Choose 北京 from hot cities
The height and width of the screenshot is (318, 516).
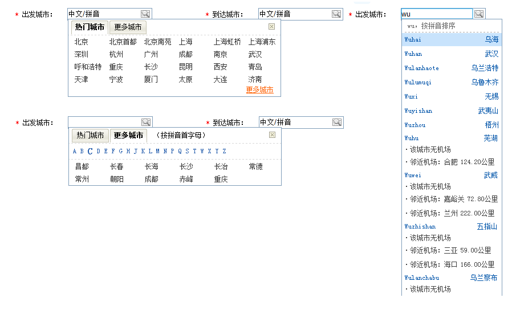[82, 42]
